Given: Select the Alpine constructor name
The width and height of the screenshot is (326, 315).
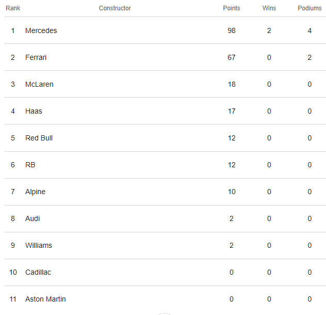Looking at the screenshot, I should (36, 192).
